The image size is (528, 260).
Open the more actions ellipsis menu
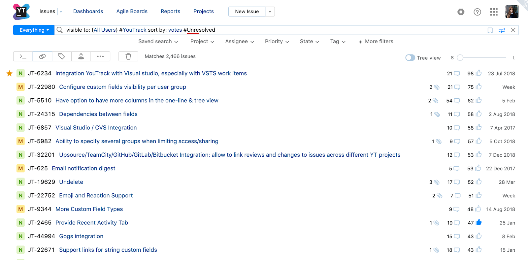pos(100,56)
